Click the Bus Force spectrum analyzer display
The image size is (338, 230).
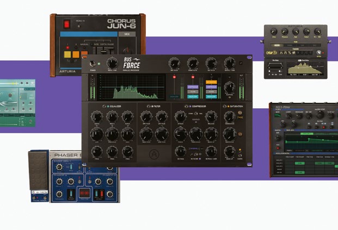[131, 87]
